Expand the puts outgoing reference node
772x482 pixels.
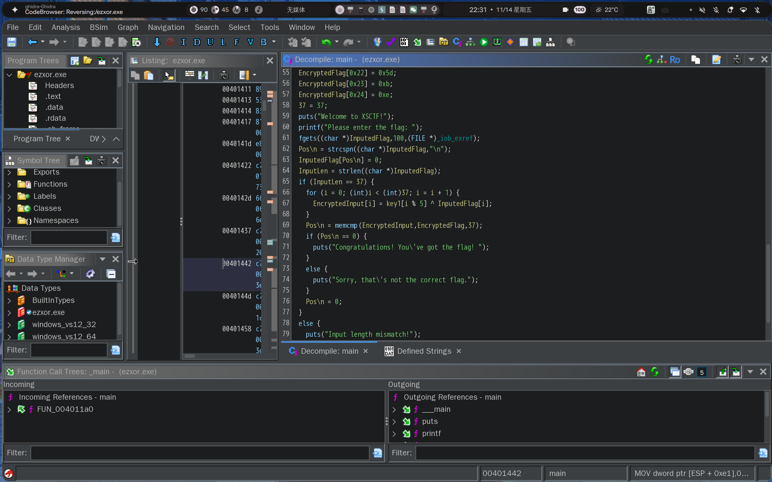394,421
